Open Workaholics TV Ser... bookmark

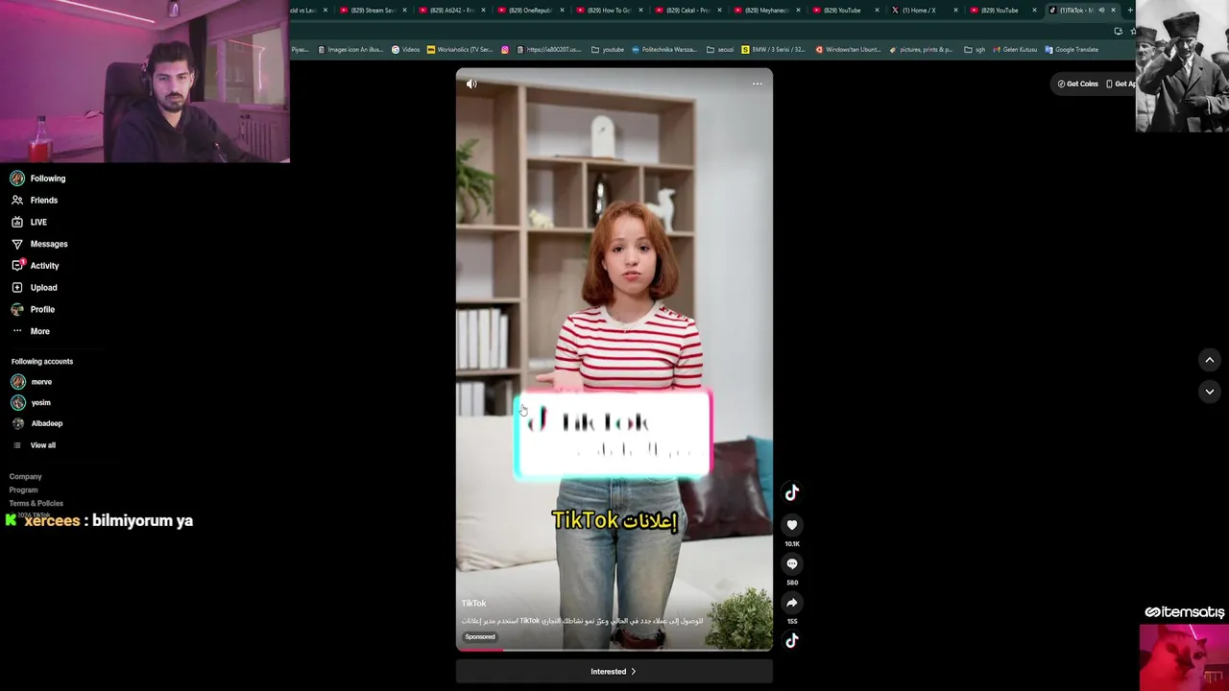click(x=460, y=50)
